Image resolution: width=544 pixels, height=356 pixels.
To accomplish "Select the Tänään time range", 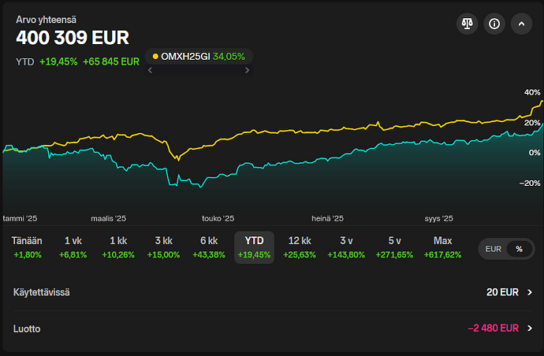I will click(x=28, y=247).
